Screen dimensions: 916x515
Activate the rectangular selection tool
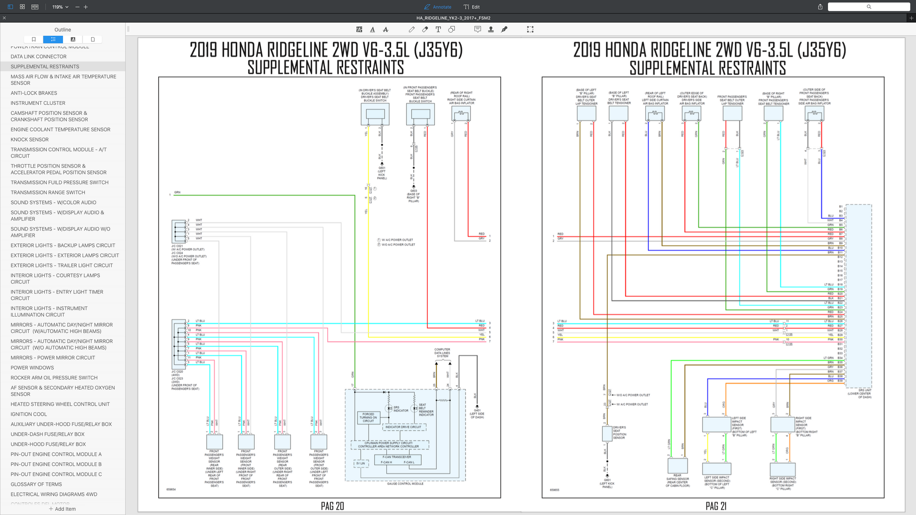click(x=530, y=29)
